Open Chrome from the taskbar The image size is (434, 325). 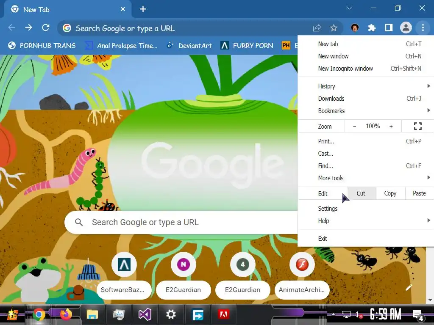pos(39,314)
